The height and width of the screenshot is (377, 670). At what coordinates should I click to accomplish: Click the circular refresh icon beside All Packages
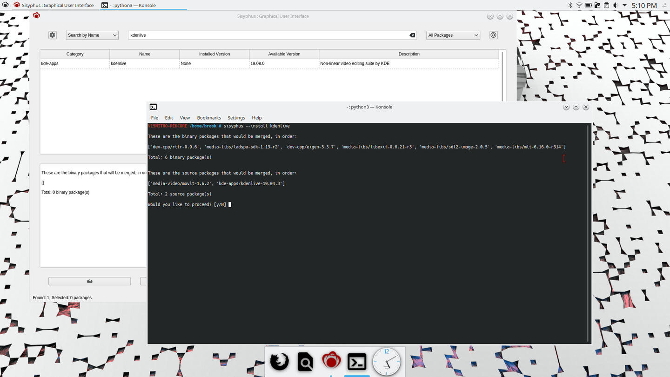pos(494,35)
